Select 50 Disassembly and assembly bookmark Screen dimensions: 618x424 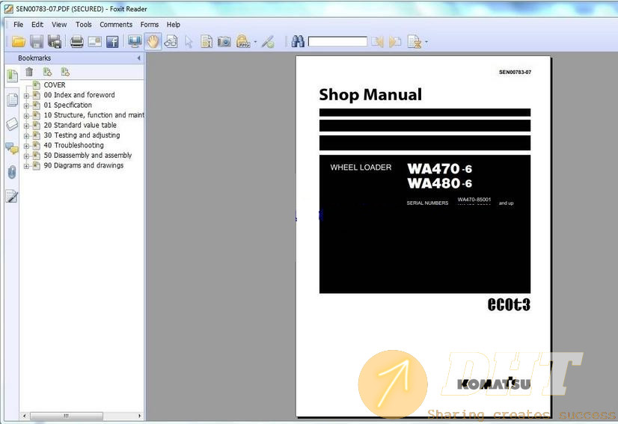pos(88,156)
